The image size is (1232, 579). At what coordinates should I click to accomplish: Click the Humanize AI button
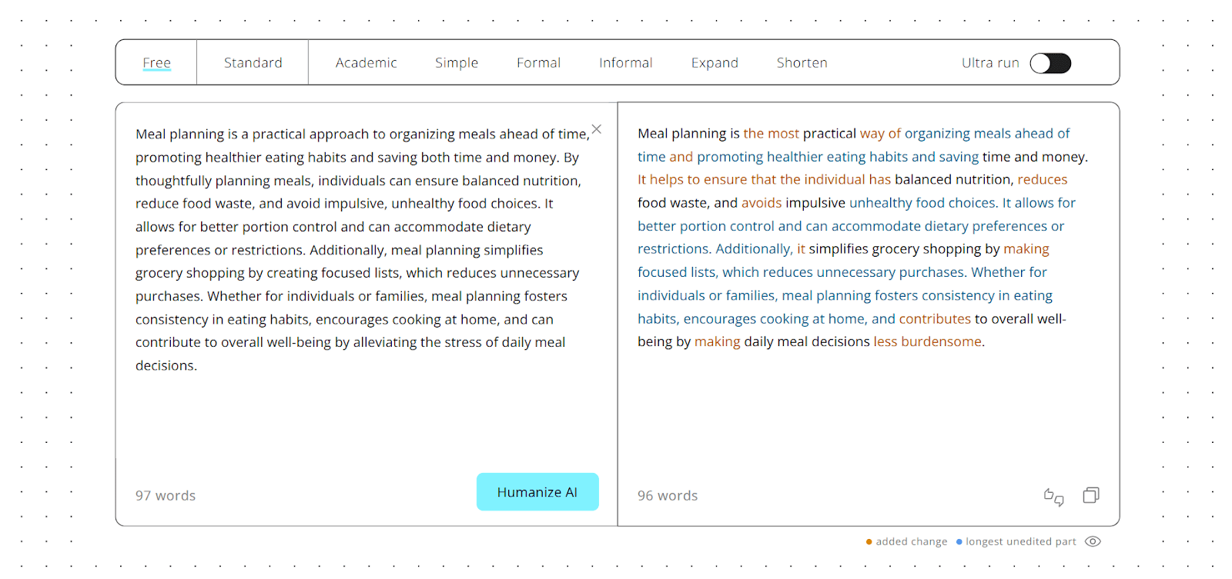point(537,492)
